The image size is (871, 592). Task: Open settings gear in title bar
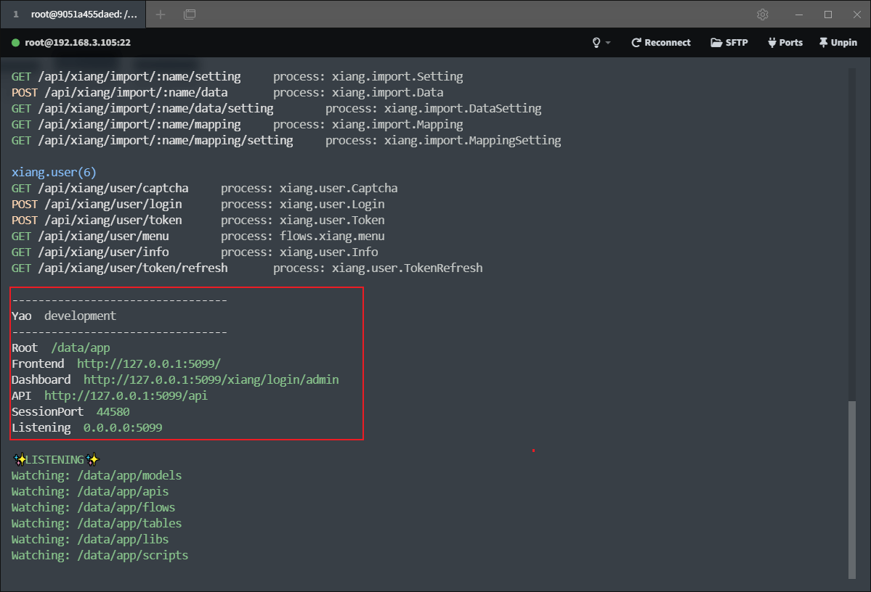[x=763, y=15]
